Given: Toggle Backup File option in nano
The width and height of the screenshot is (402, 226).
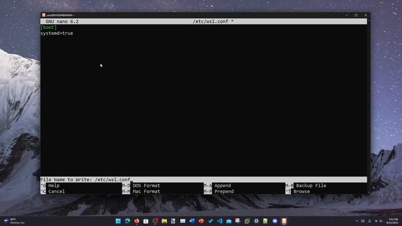Looking at the screenshot, I should (x=306, y=186).
